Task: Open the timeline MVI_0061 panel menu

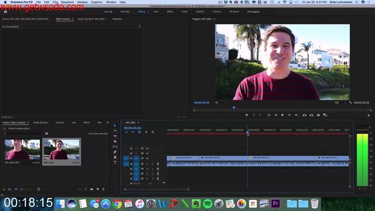Action: [138, 122]
